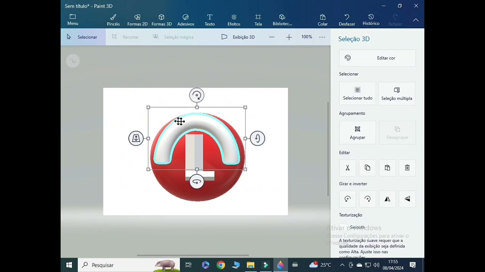485x272 pixels.
Task: Paste using the clipboard icon in Editar
Action: [387, 168]
